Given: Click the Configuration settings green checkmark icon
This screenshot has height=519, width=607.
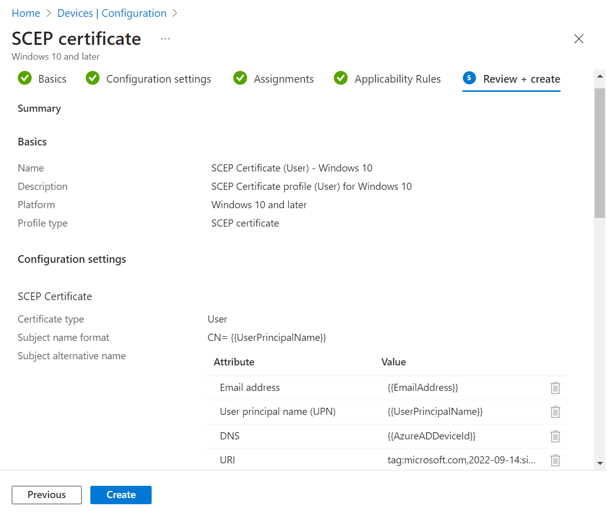Looking at the screenshot, I should pyautogui.click(x=92, y=78).
